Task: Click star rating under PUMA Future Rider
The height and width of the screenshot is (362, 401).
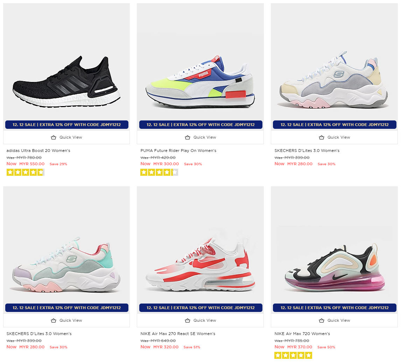Action: click(159, 173)
